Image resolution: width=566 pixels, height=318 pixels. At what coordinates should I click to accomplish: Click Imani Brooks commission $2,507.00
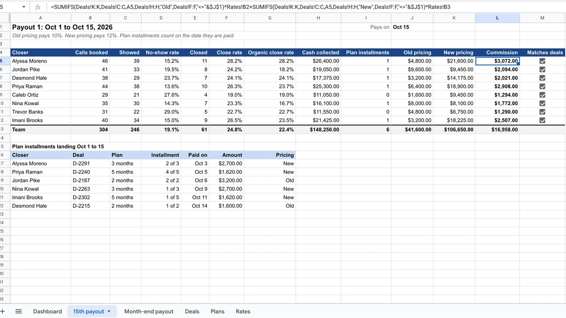[x=497, y=121]
